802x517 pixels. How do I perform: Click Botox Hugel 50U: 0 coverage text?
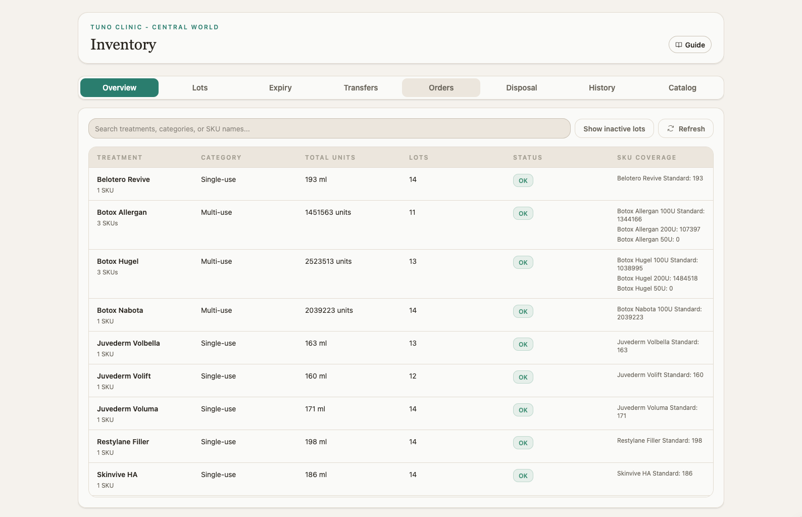point(645,289)
